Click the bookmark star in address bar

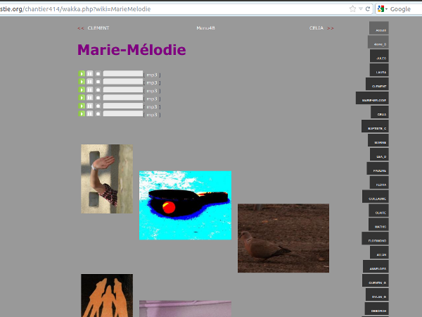[352, 9]
